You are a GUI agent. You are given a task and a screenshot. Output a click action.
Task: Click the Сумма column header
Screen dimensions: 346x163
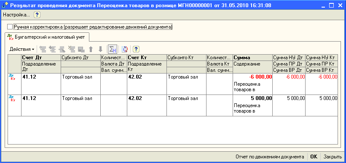tap(253, 58)
